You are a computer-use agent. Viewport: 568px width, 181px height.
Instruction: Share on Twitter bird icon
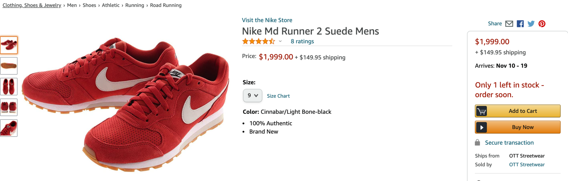[x=531, y=24]
